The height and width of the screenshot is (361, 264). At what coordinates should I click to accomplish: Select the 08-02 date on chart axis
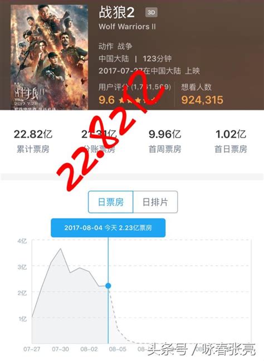tap(89, 349)
